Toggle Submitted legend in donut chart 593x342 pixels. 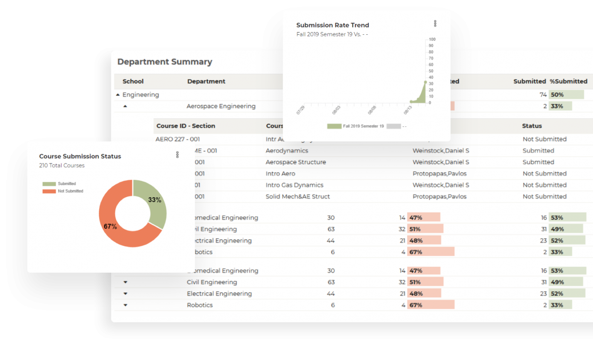pos(59,184)
